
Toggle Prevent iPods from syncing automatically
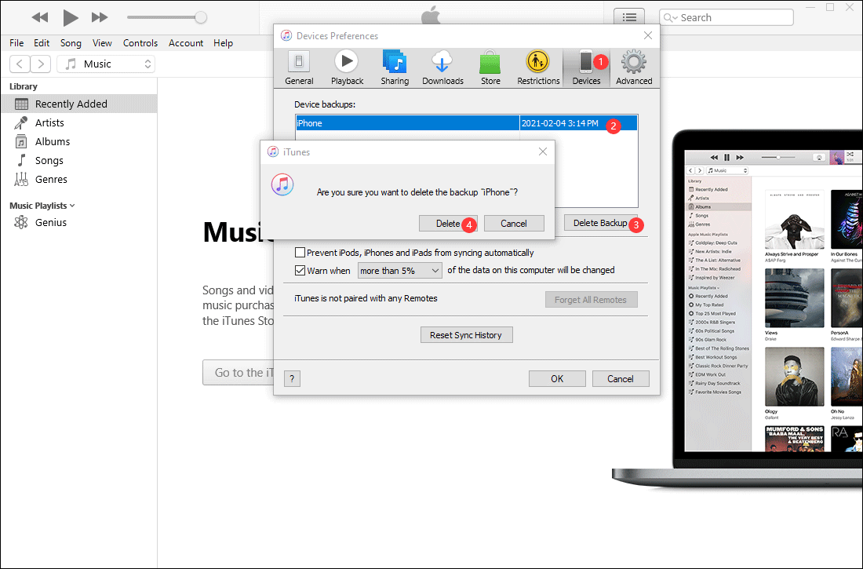300,252
